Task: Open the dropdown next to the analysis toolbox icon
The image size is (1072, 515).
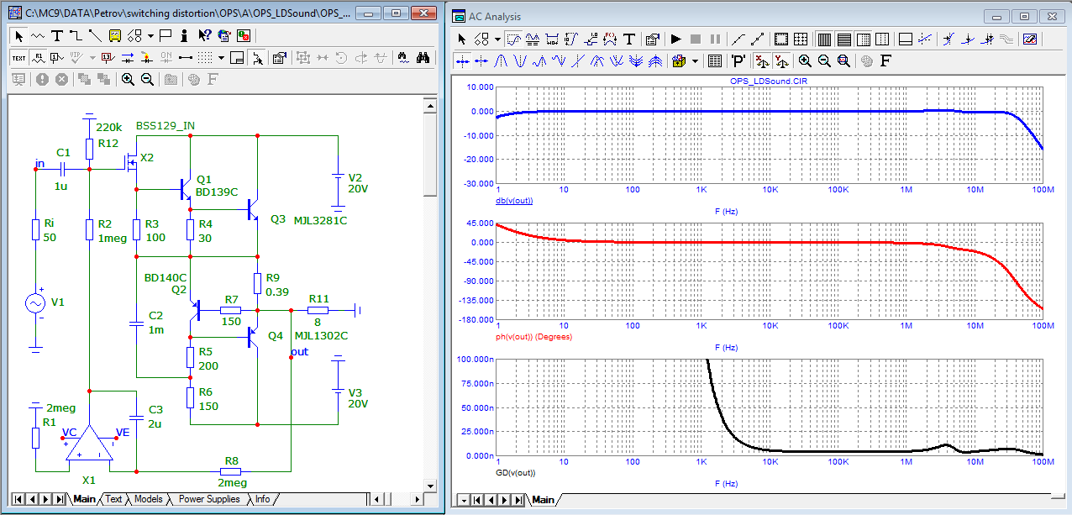Action: pos(696,60)
